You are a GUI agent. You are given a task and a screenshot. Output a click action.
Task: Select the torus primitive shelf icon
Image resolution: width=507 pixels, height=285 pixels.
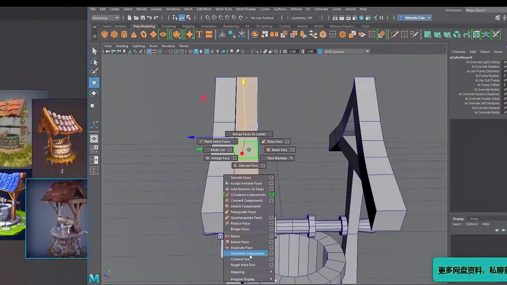tap(143, 33)
